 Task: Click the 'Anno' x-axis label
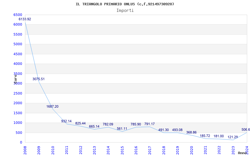242,153
